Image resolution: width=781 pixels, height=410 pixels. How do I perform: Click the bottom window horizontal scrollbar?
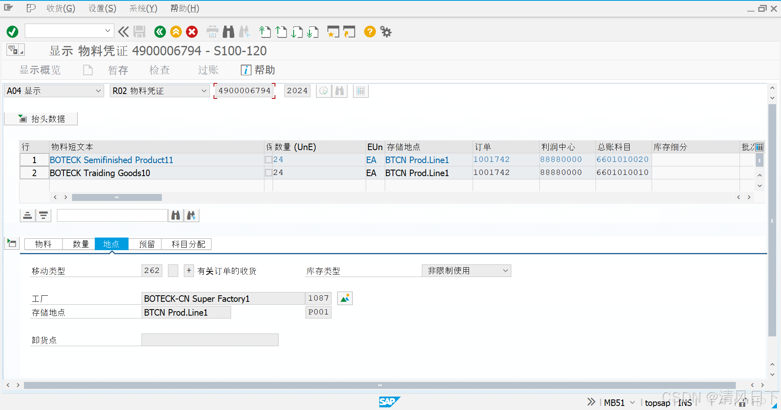[380, 385]
